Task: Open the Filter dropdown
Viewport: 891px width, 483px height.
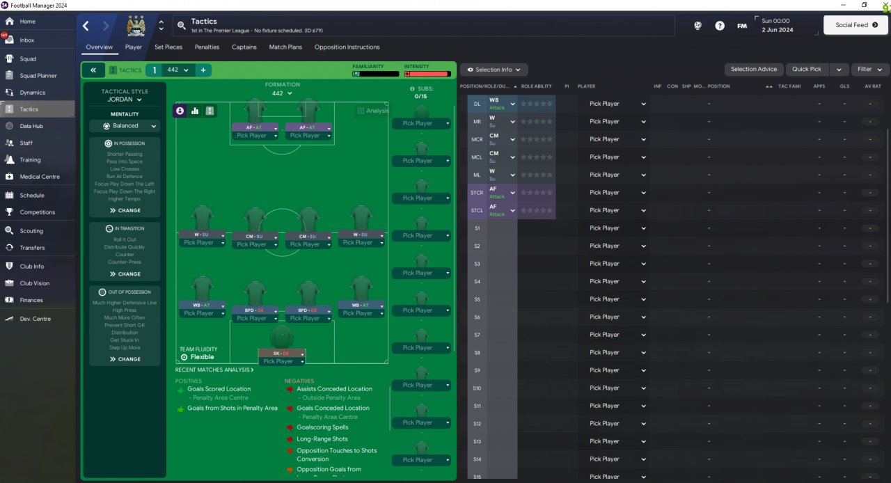Action: coord(869,70)
